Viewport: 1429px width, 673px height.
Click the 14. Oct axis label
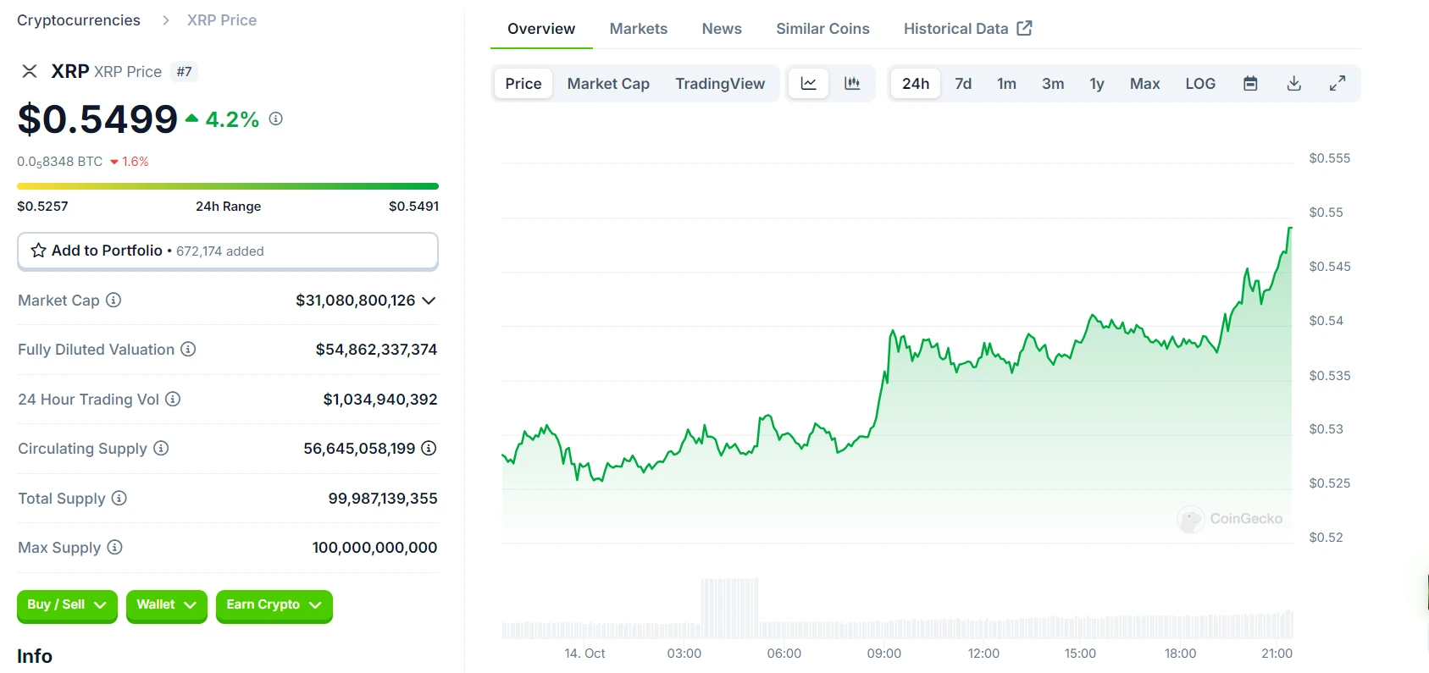point(584,654)
